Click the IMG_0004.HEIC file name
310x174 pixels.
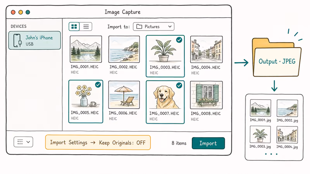[x=206, y=67]
